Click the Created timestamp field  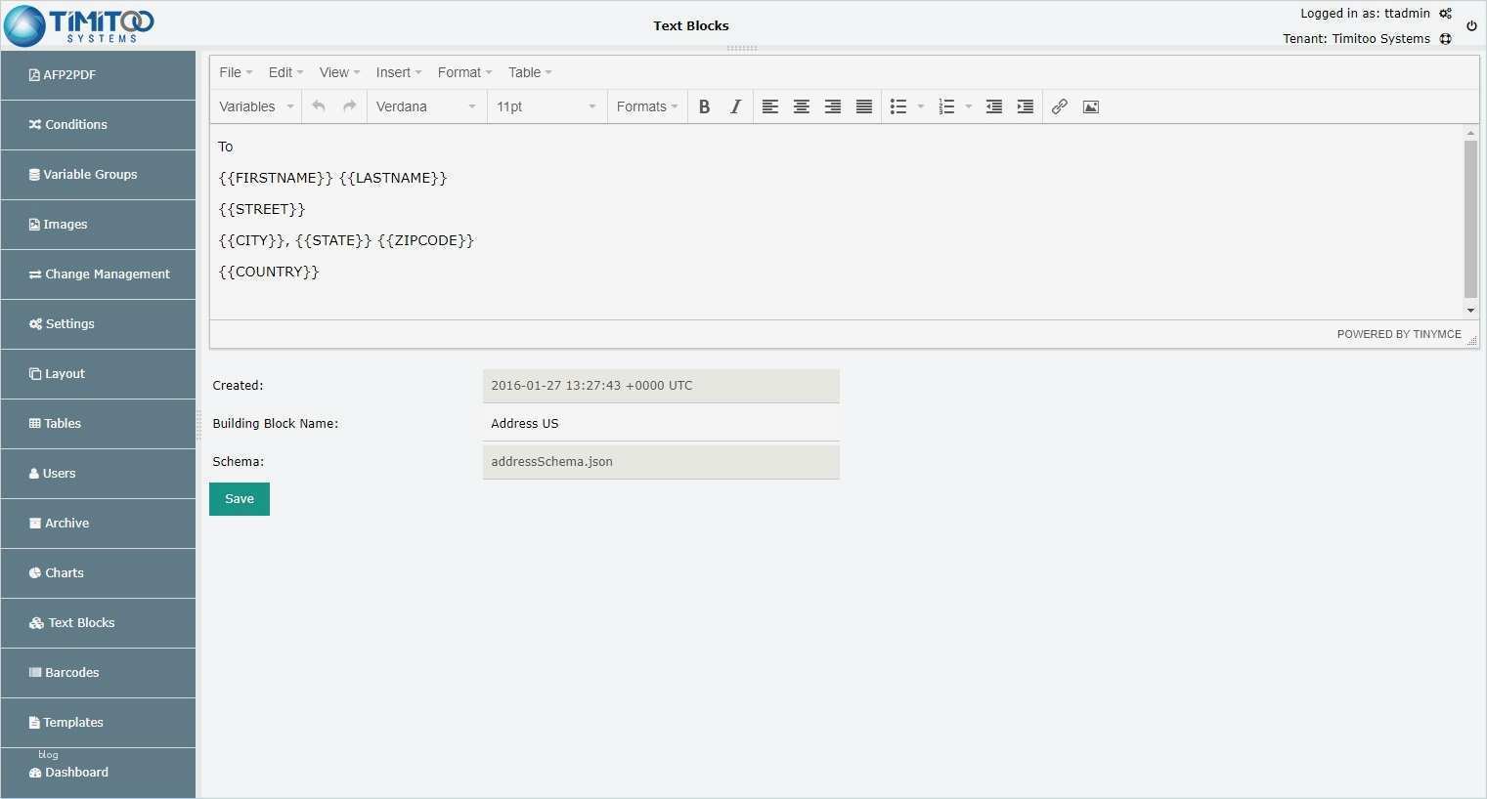tap(661, 386)
